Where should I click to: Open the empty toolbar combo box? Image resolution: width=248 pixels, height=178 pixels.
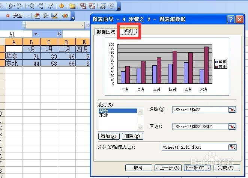(x=55, y=25)
